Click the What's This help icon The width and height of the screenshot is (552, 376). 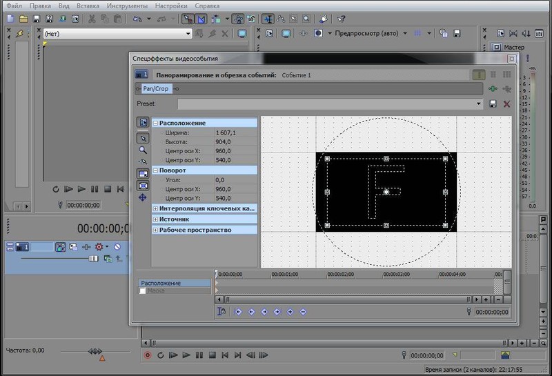click(x=341, y=19)
